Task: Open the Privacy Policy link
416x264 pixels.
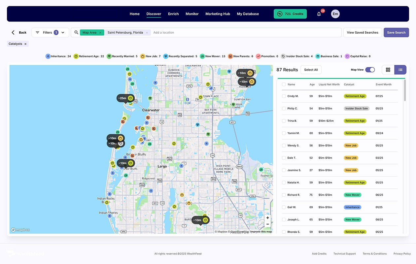Action: coord(402,254)
